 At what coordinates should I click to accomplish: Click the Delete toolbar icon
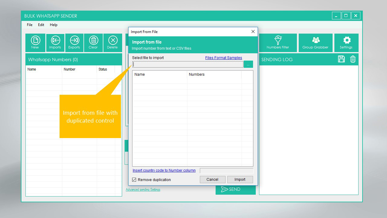click(112, 43)
